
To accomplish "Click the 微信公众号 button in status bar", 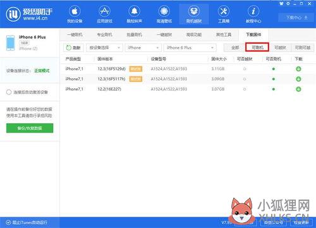I will coord(273,222).
